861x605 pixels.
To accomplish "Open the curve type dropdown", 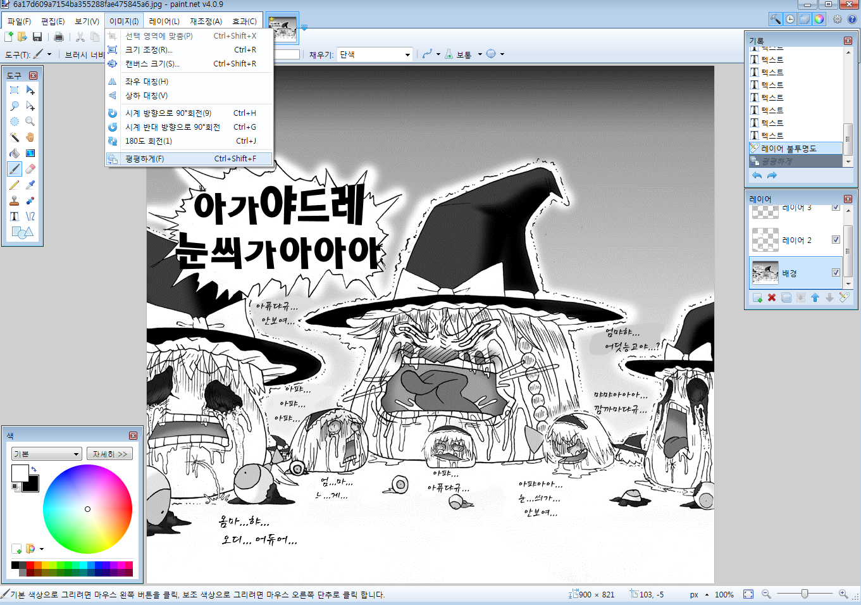I will pyautogui.click(x=431, y=54).
